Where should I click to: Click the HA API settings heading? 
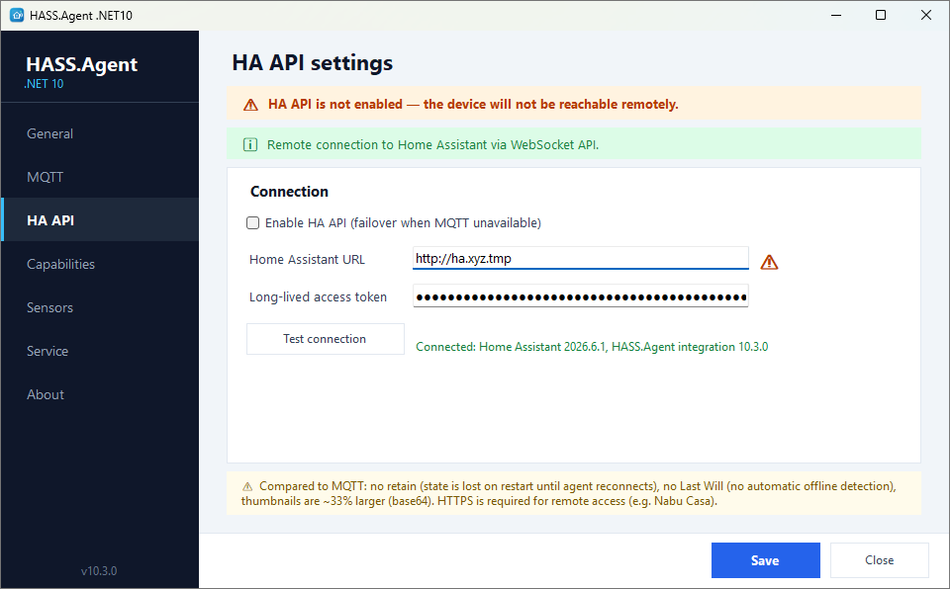tap(313, 63)
